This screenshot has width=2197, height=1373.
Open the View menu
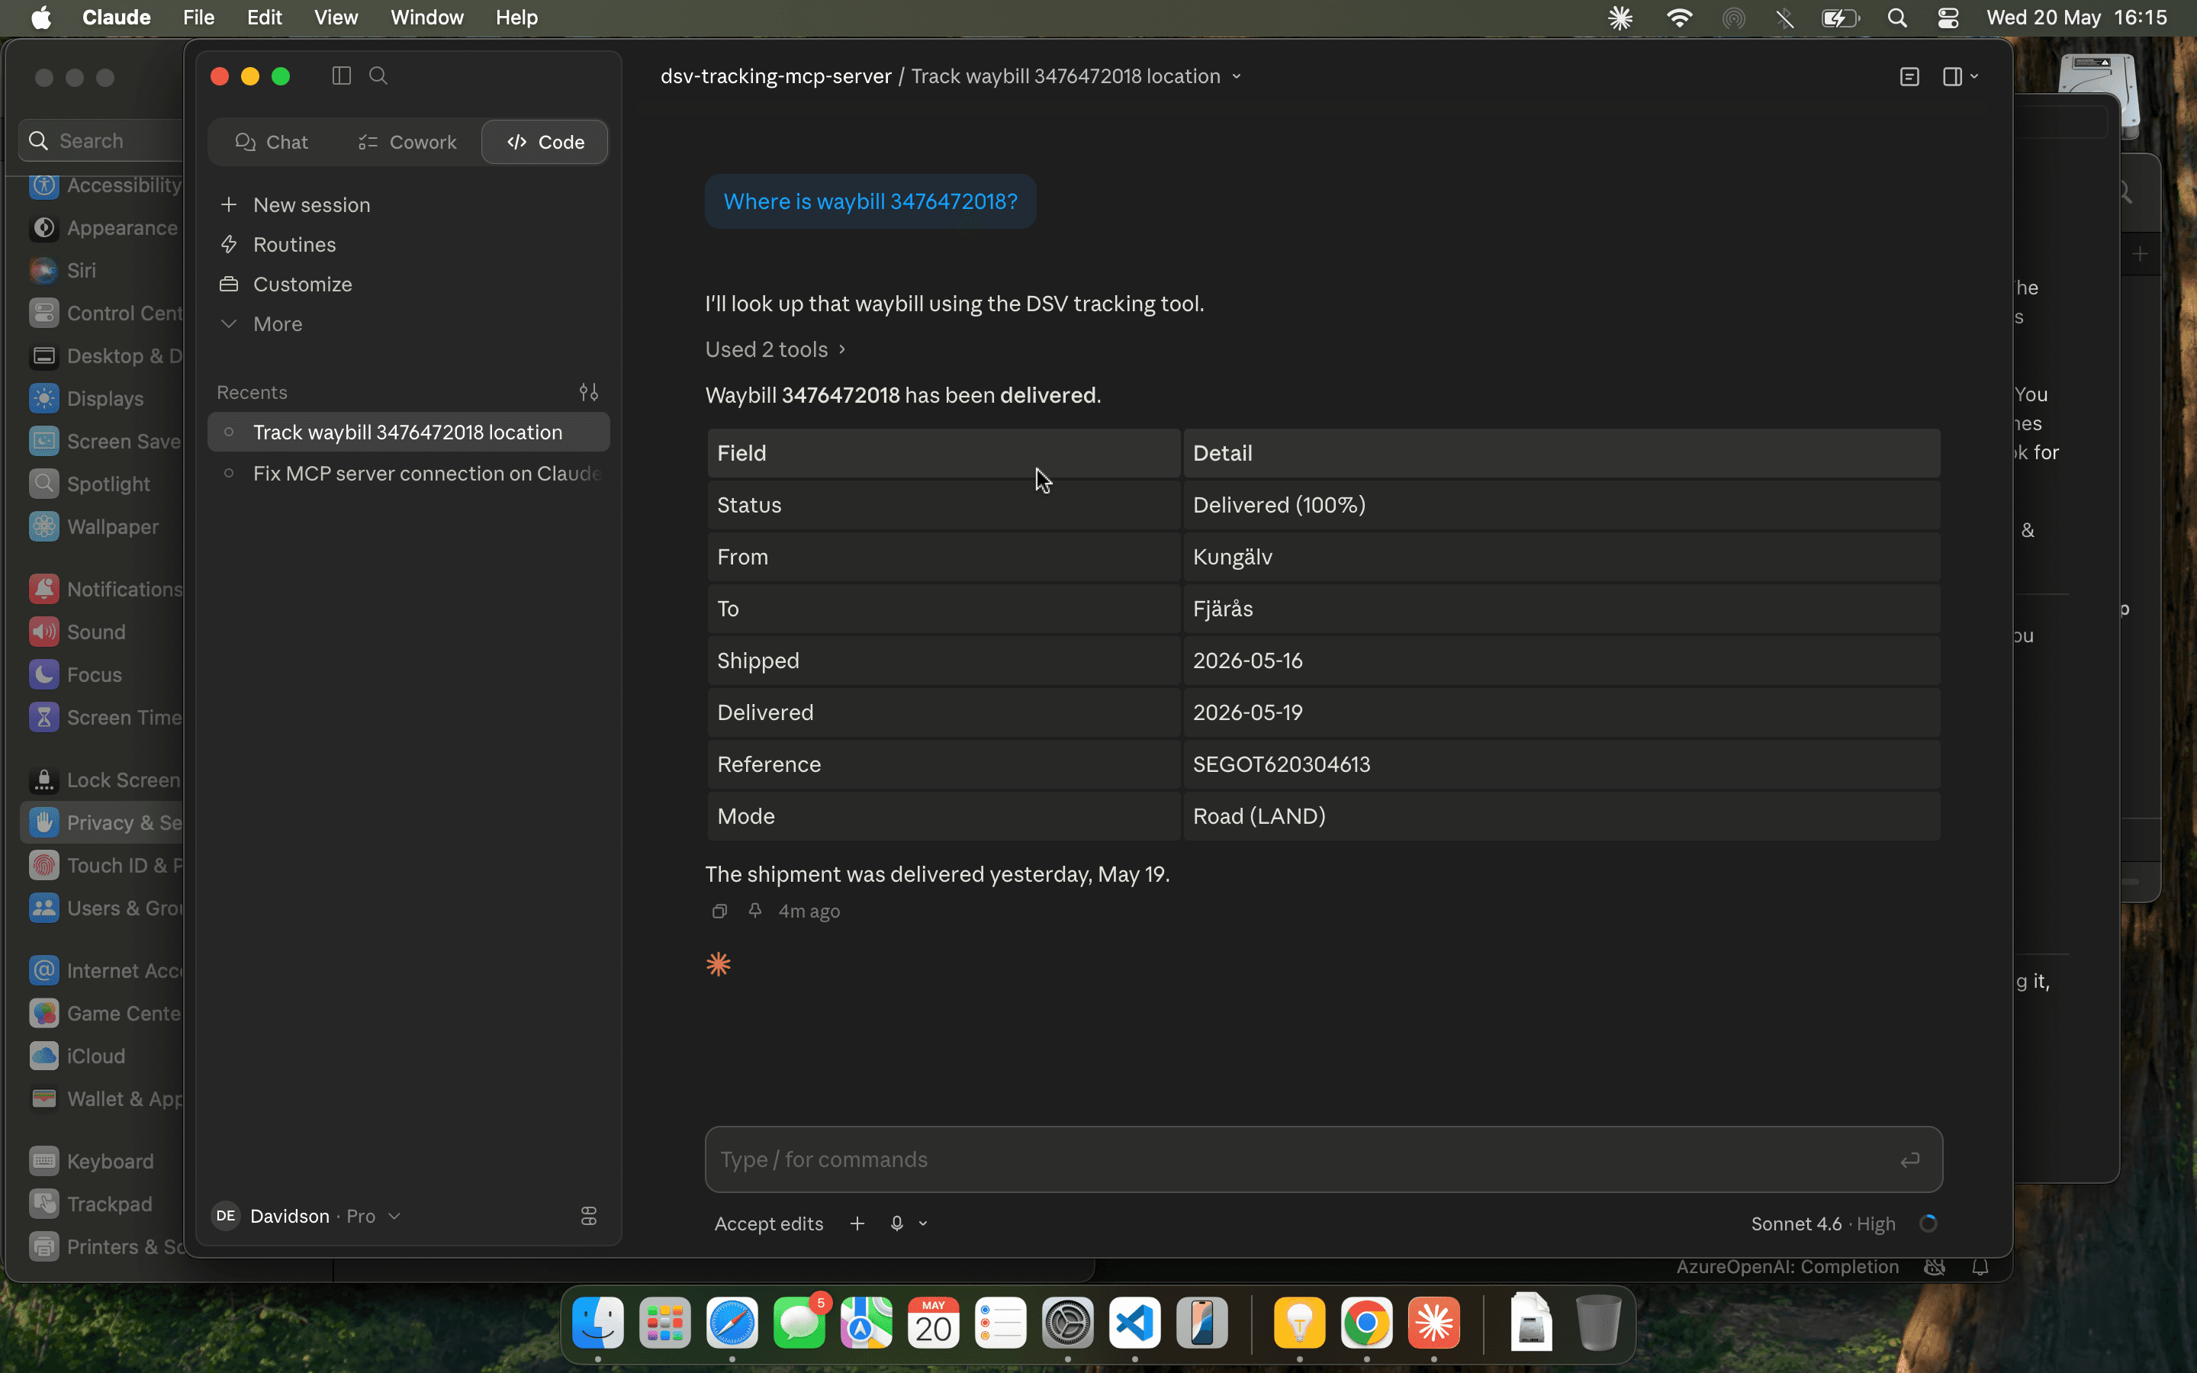coord(336,18)
